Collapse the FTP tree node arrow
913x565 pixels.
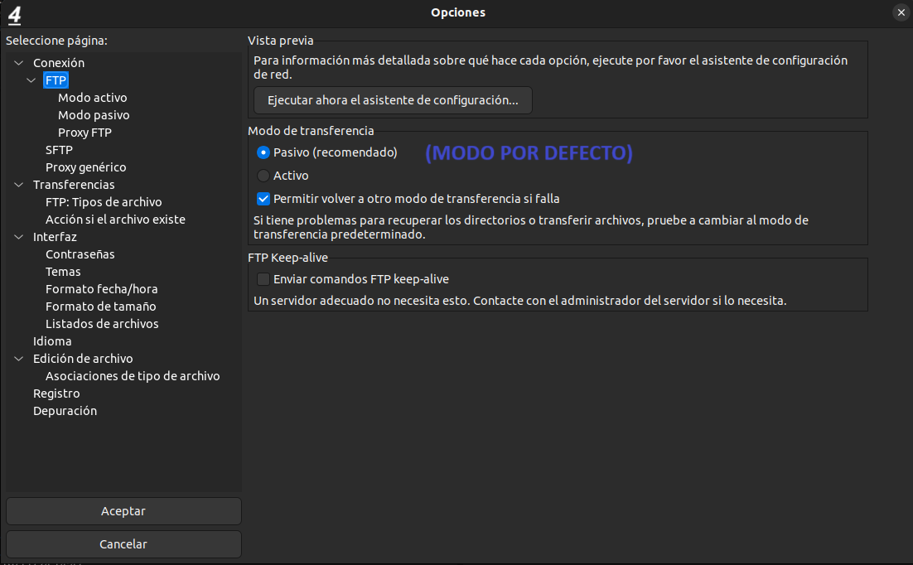(31, 80)
